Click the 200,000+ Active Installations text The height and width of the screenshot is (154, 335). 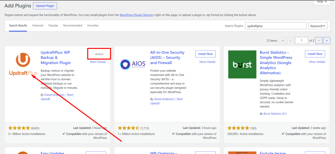point(245,134)
